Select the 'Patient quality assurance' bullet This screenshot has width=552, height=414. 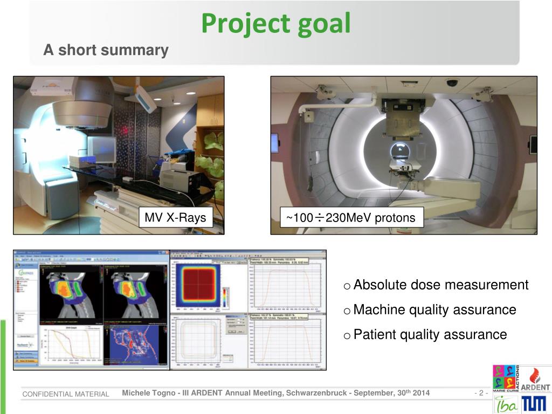[425, 334]
